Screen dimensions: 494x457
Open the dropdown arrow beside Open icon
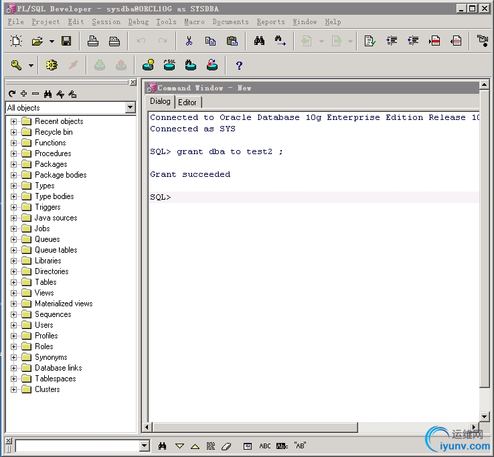point(52,42)
